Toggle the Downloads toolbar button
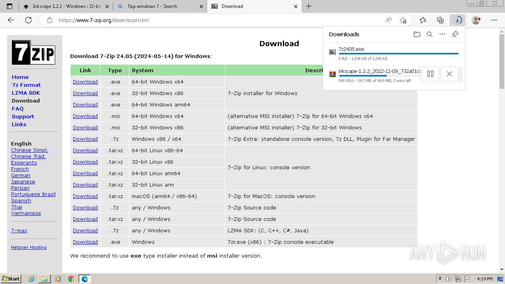The height and width of the screenshot is (284, 505). [x=458, y=20]
